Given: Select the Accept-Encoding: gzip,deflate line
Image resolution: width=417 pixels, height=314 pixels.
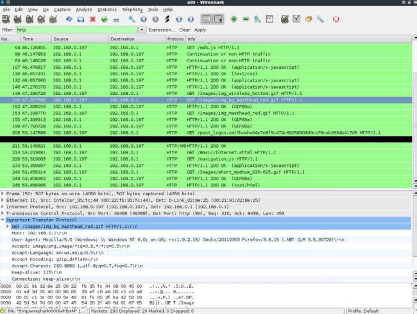Looking at the screenshot, I should tap(206, 259).
